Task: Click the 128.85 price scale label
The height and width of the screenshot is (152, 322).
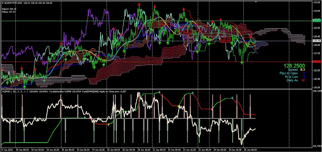Action: tap(316, 28)
